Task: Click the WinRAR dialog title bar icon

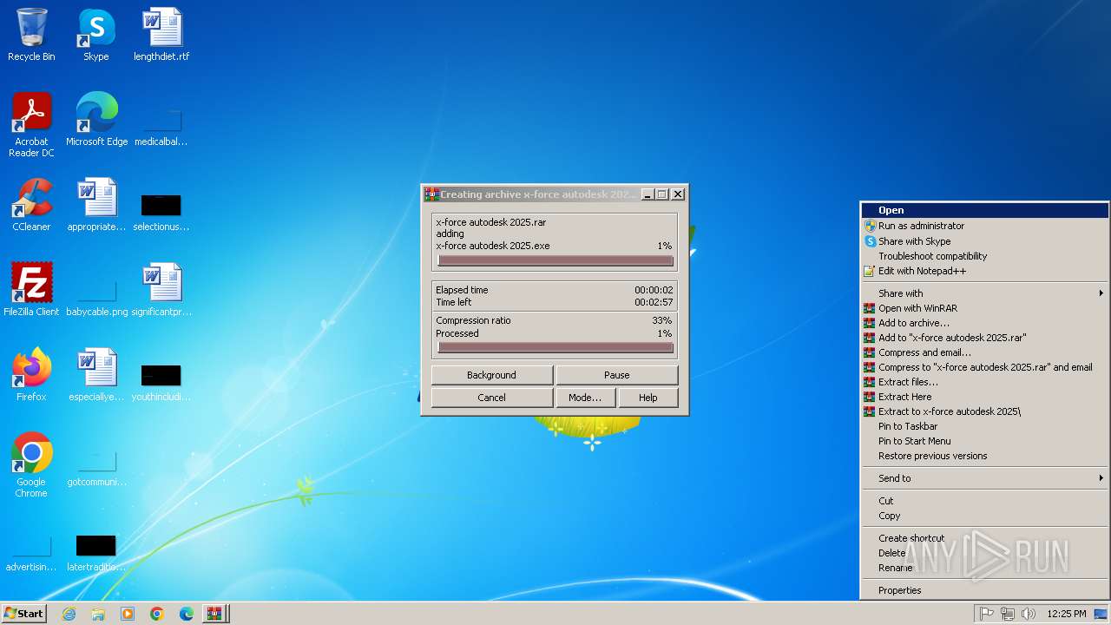Action: tap(431, 194)
